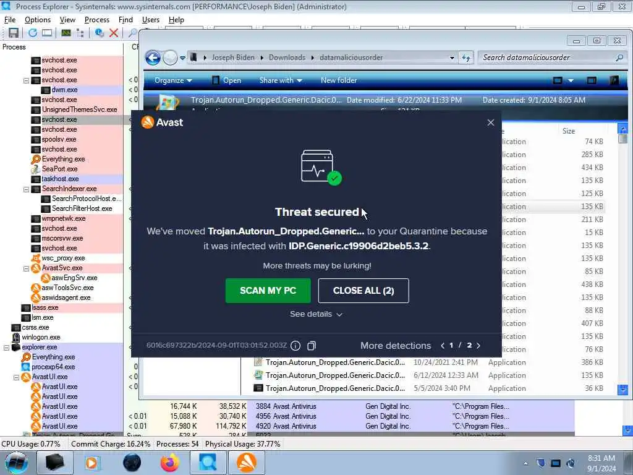Click the red Kill Process X icon
This screenshot has height=475, width=633.
[x=114, y=33]
